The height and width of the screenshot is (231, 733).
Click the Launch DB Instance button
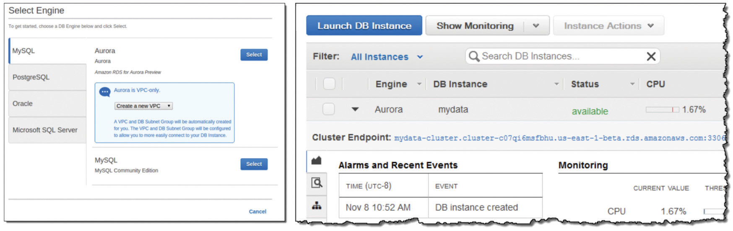(364, 26)
